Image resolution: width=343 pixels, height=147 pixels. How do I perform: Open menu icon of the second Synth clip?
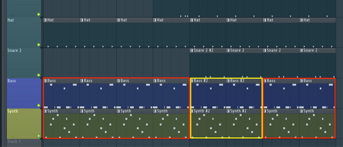[82, 111]
